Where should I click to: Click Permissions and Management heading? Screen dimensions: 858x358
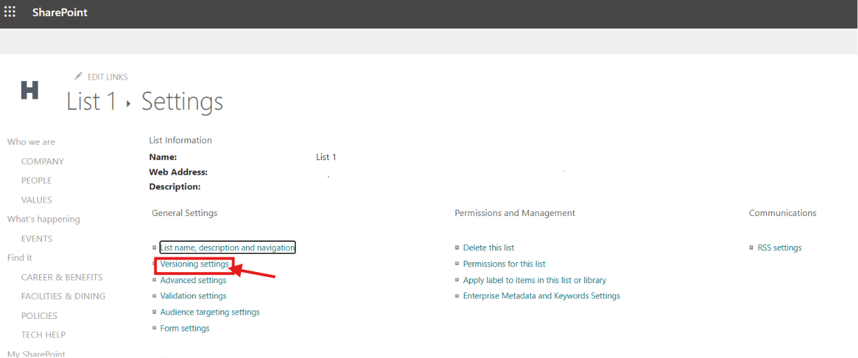point(515,213)
